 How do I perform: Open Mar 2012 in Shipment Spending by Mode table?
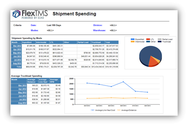click(x=16, y=46)
